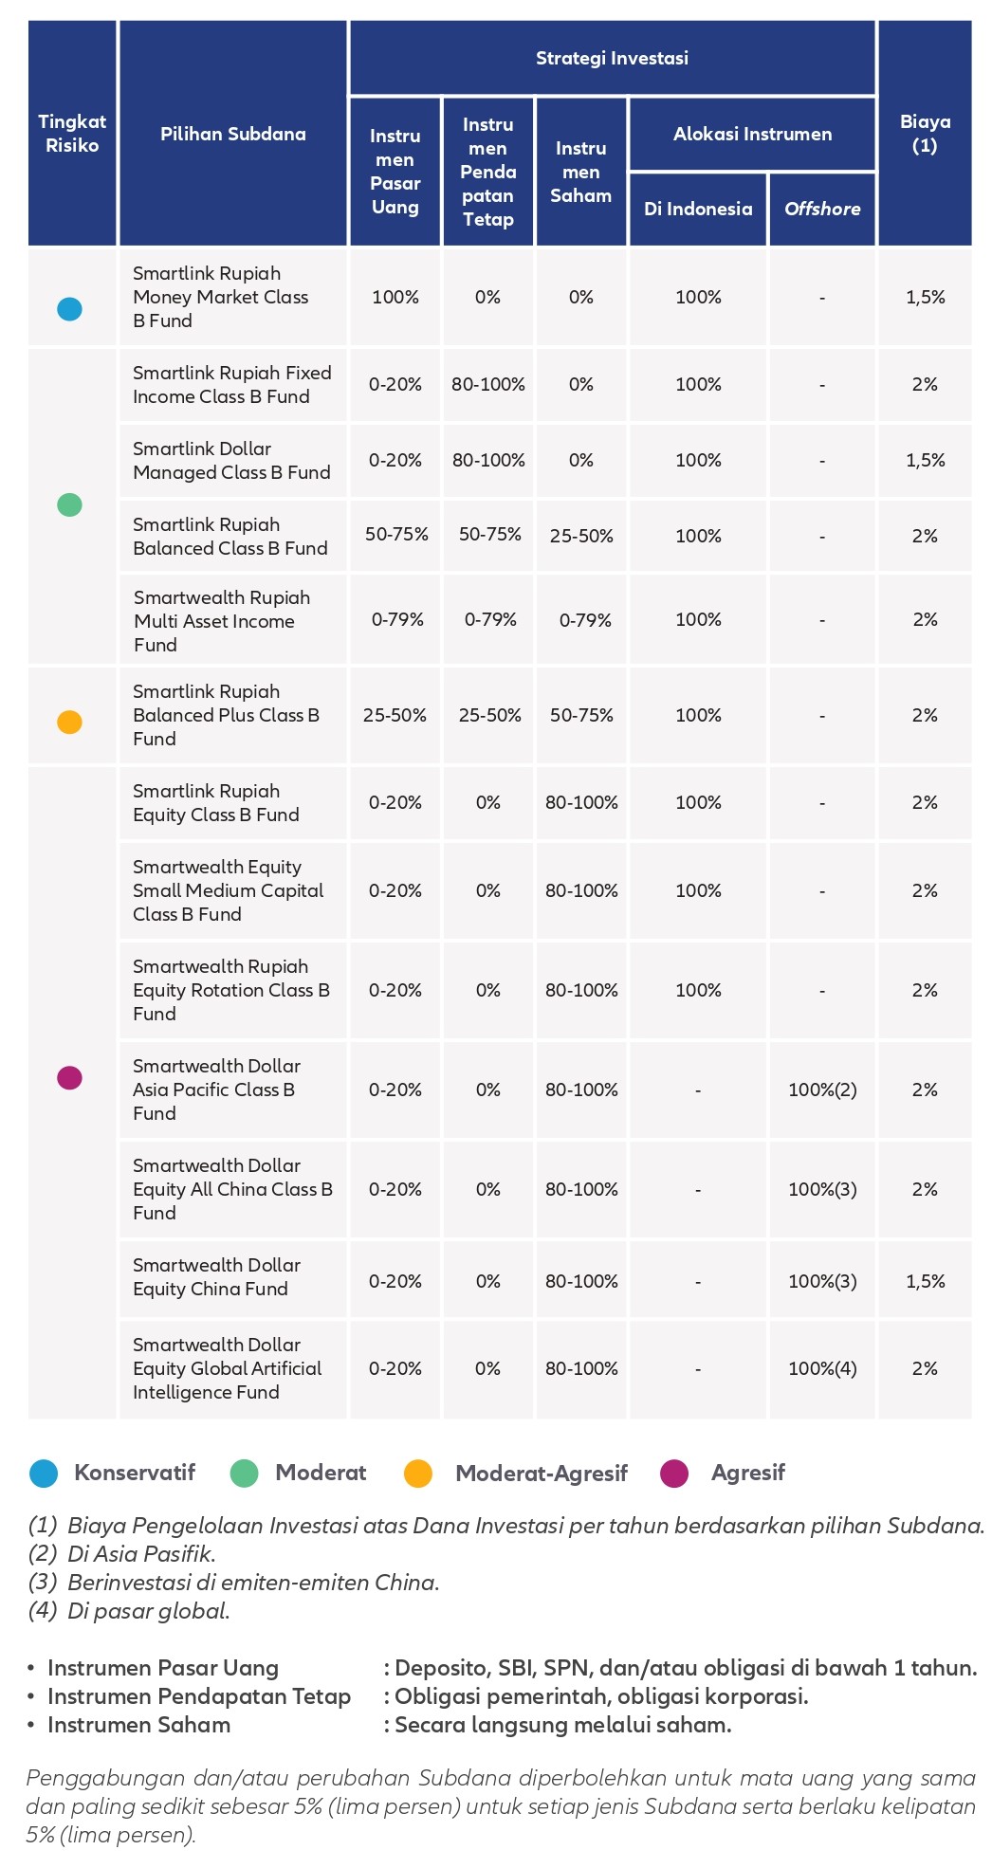Click the Tingkat Risiko column header
Image resolution: width=992 pixels, height=1868 pixels.
coord(72,134)
